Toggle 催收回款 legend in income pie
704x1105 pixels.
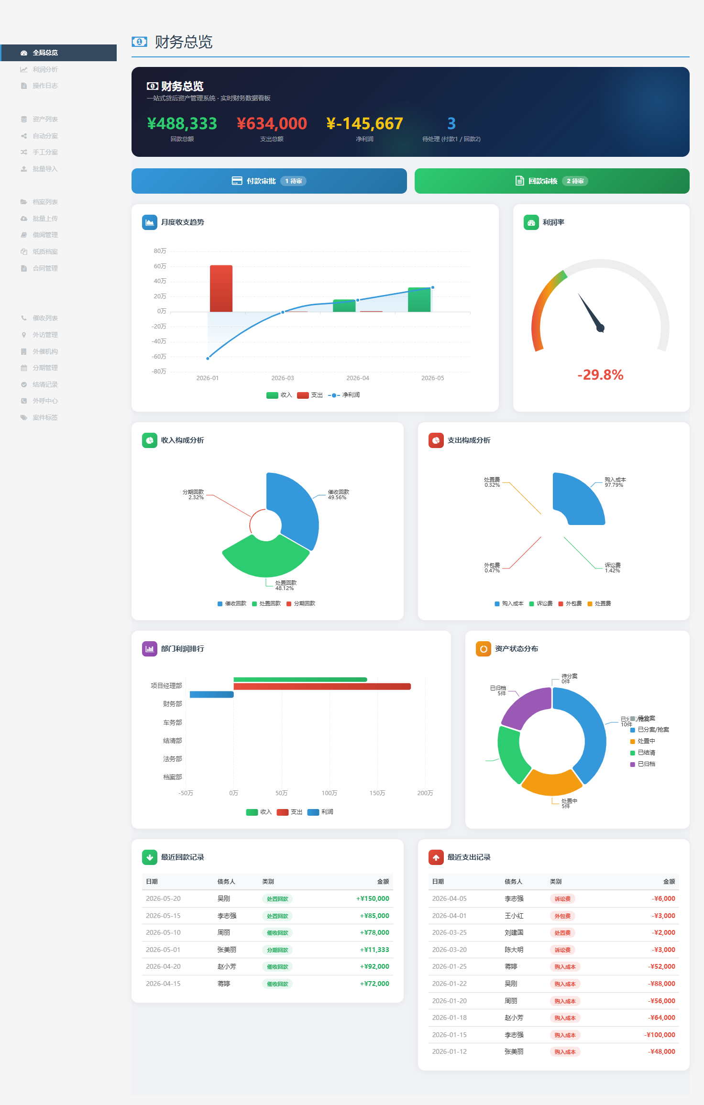coord(232,603)
